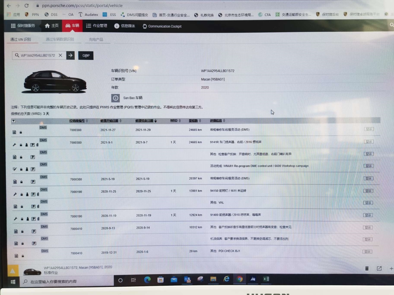The height and width of the screenshot is (295, 394).
Task: Click P icon in 2020-9-13 row
Action: point(34,231)
